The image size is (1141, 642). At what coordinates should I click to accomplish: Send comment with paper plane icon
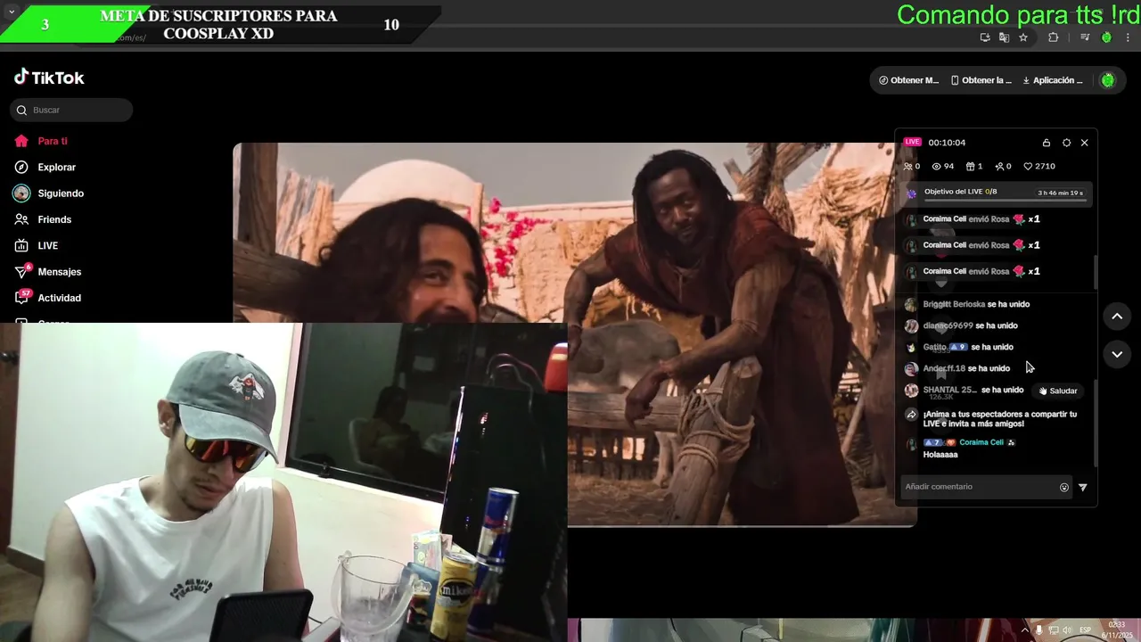(1083, 488)
